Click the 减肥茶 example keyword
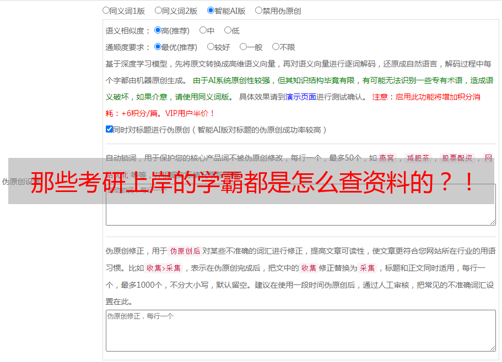This screenshot has height=362, width=502. (x=418, y=158)
